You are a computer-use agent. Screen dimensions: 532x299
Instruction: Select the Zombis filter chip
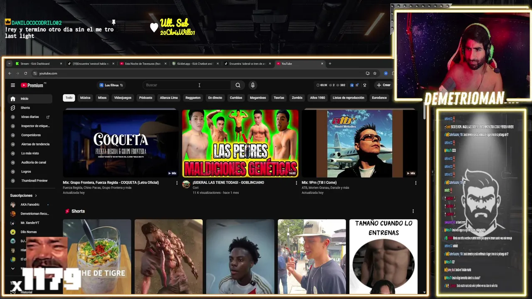[297, 98]
